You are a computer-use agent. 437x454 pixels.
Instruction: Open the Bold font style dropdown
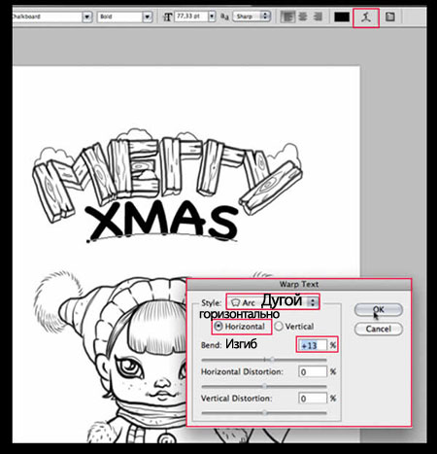pyautogui.click(x=148, y=17)
